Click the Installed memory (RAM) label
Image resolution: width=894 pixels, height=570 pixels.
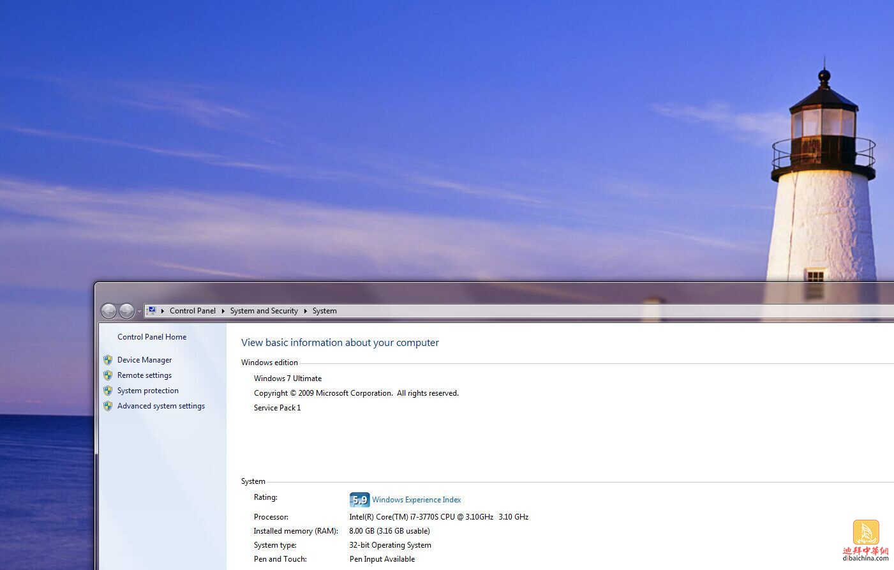click(x=295, y=531)
